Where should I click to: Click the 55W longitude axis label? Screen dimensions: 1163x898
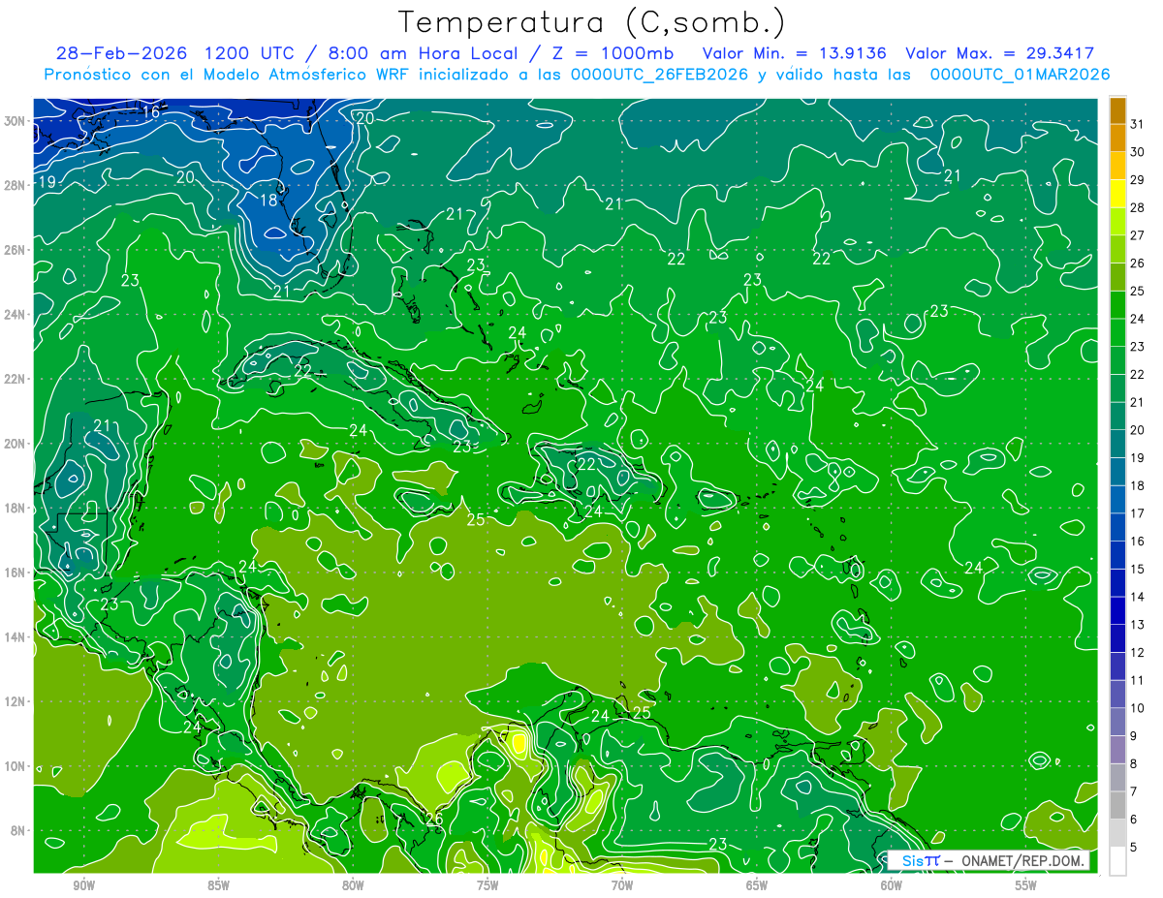point(1026,884)
